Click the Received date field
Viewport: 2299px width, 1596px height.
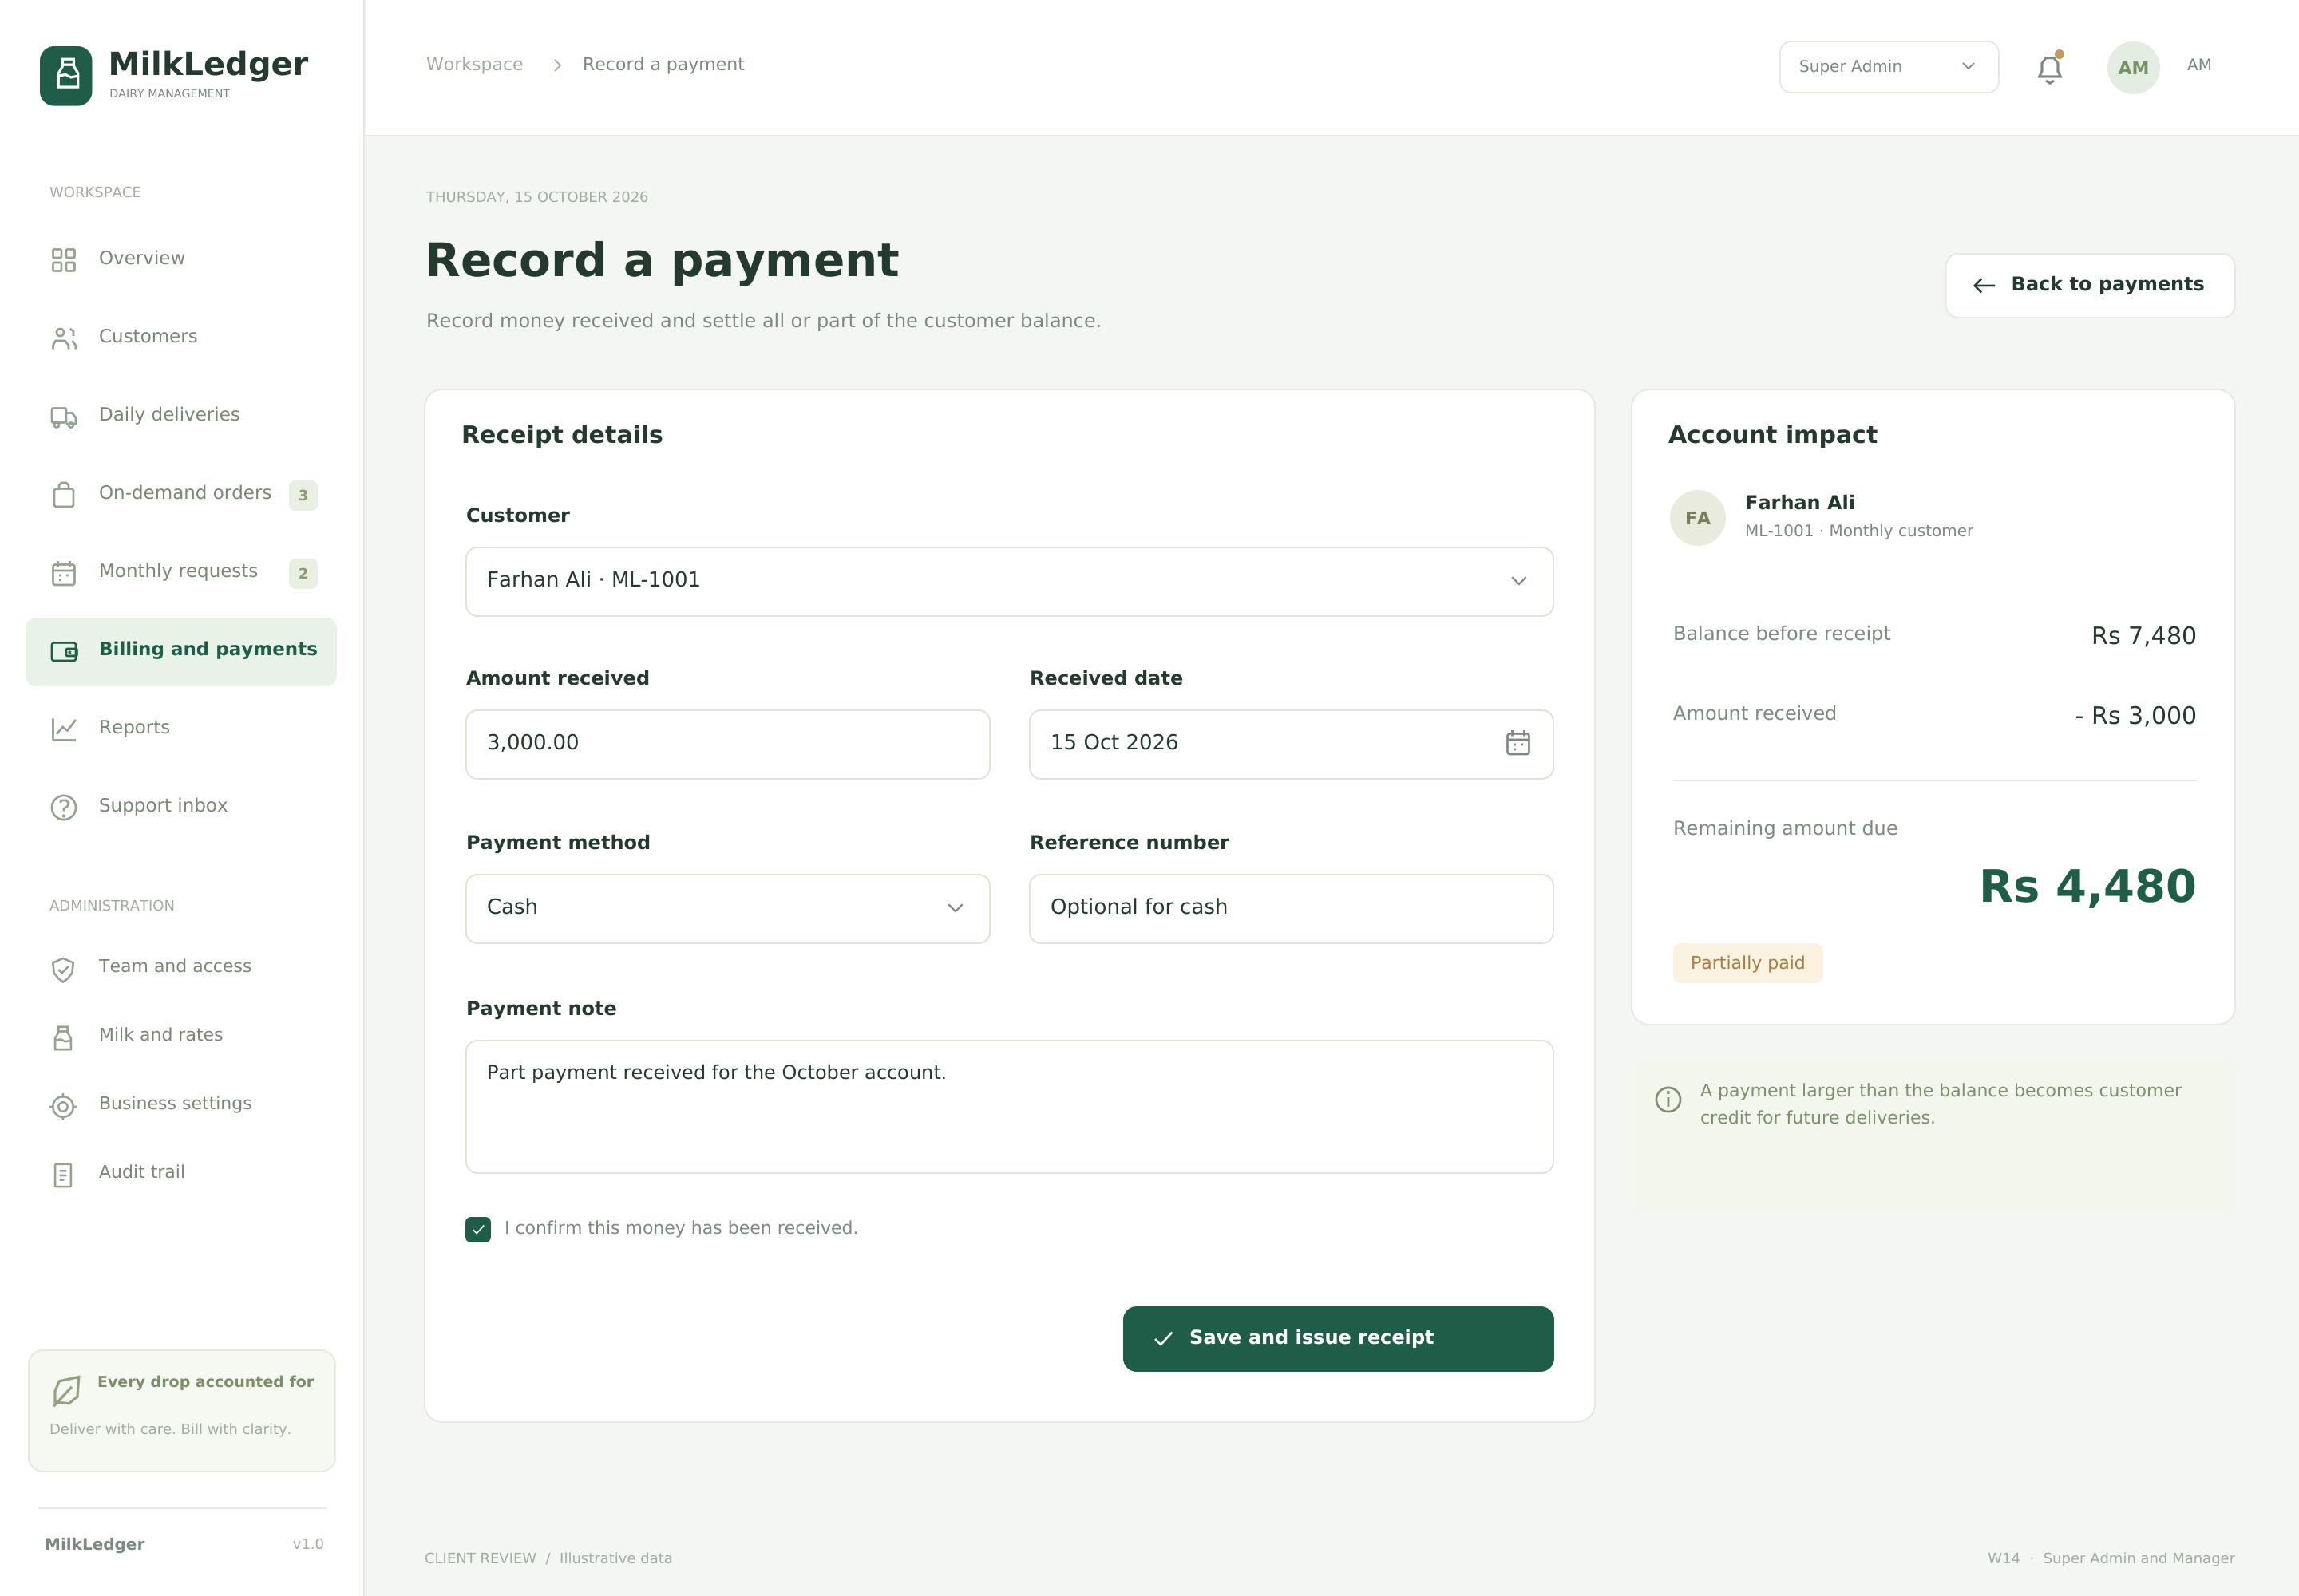tap(1291, 744)
